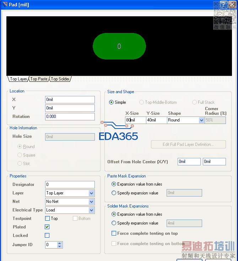The image size is (238, 261).
Task: Enable the Locked checkbox
Action: point(47,235)
